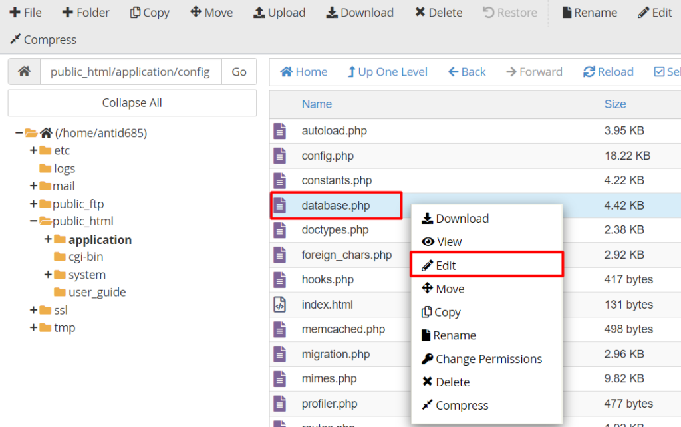681x427 pixels.
Task: Click the Restore toolbar button
Action: coord(510,13)
